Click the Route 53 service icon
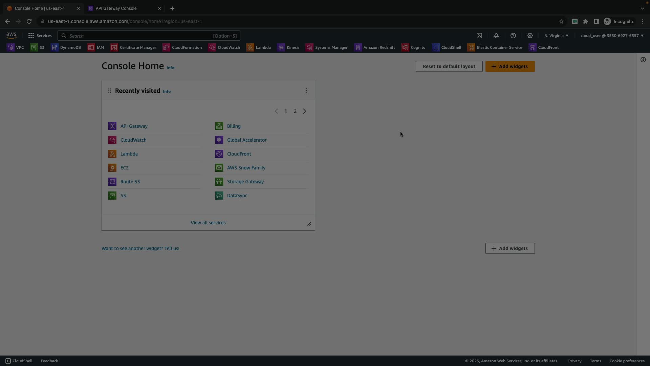This screenshot has height=366, width=650. point(112,182)
